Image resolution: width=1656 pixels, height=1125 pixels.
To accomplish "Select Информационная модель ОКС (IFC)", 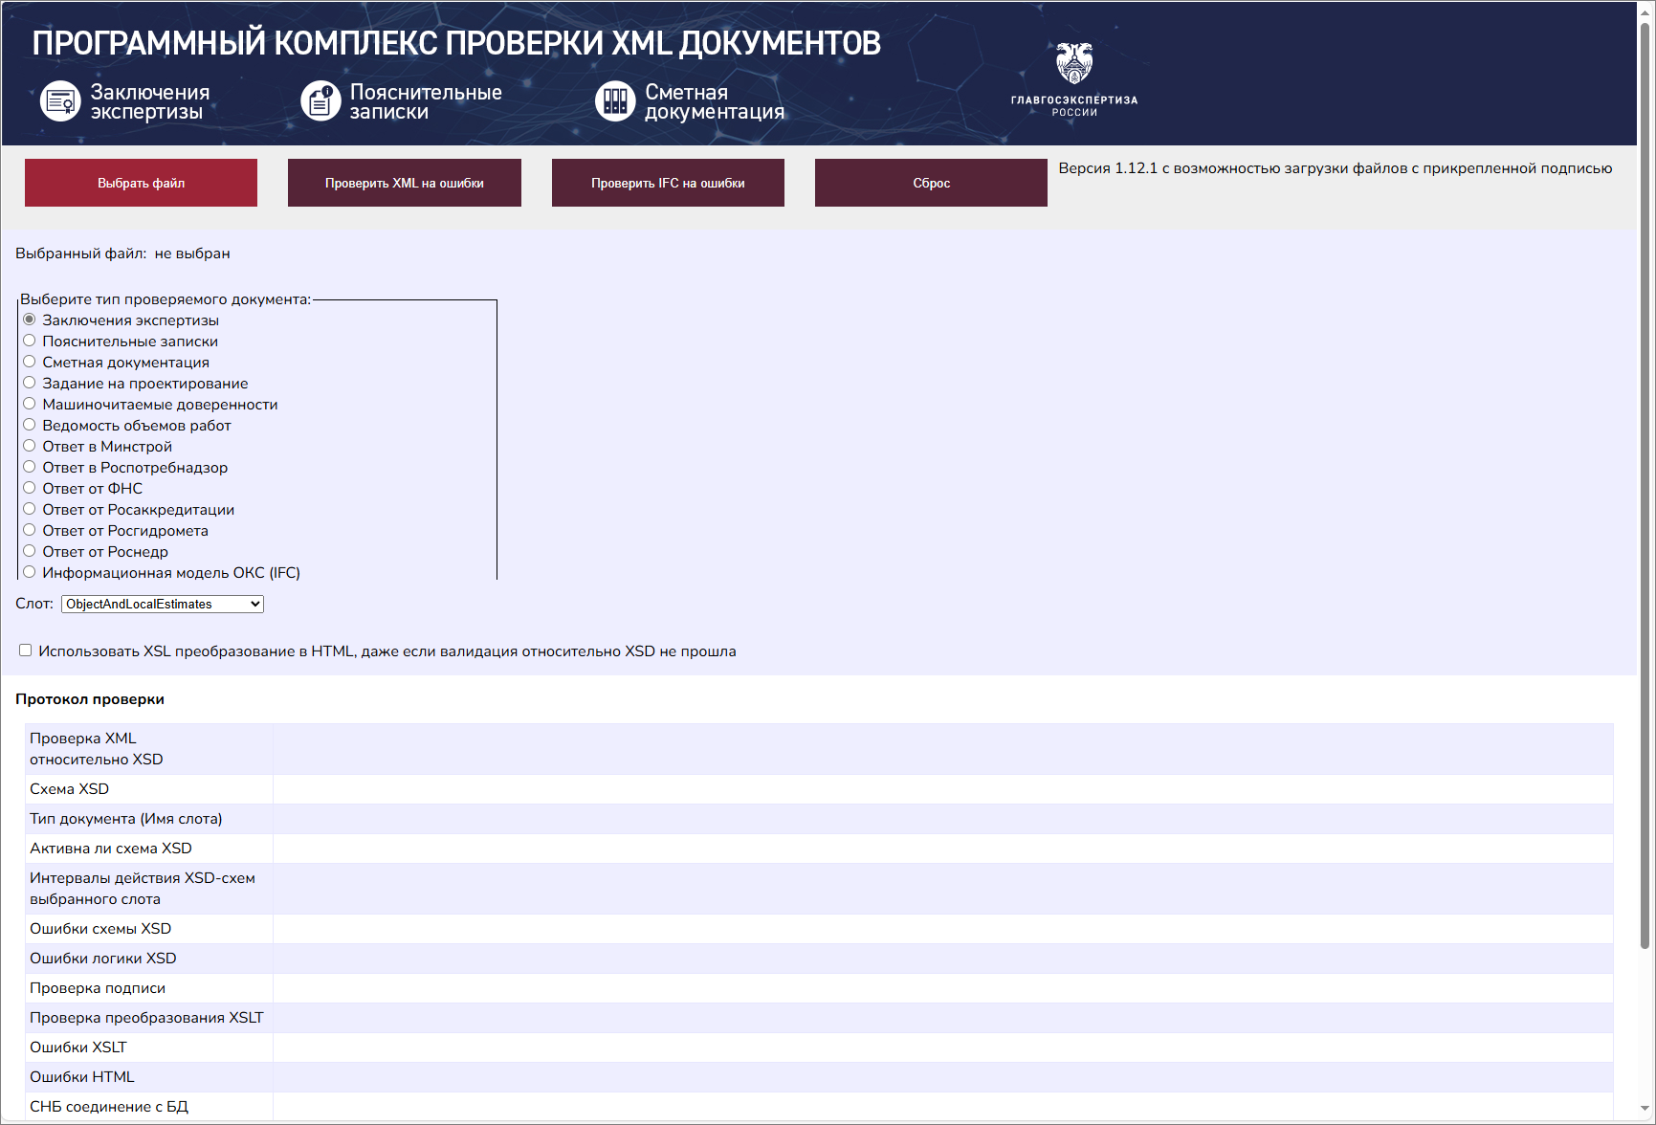I will coord(29,571).
